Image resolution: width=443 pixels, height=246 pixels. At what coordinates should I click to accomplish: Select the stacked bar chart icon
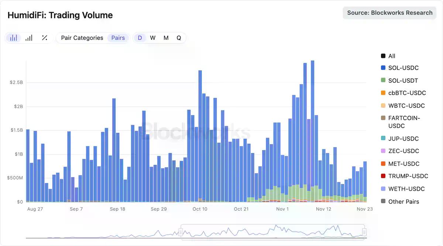[x=14, y=38]
